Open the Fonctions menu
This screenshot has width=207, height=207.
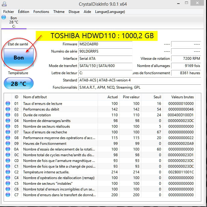[x=41, y=12]
